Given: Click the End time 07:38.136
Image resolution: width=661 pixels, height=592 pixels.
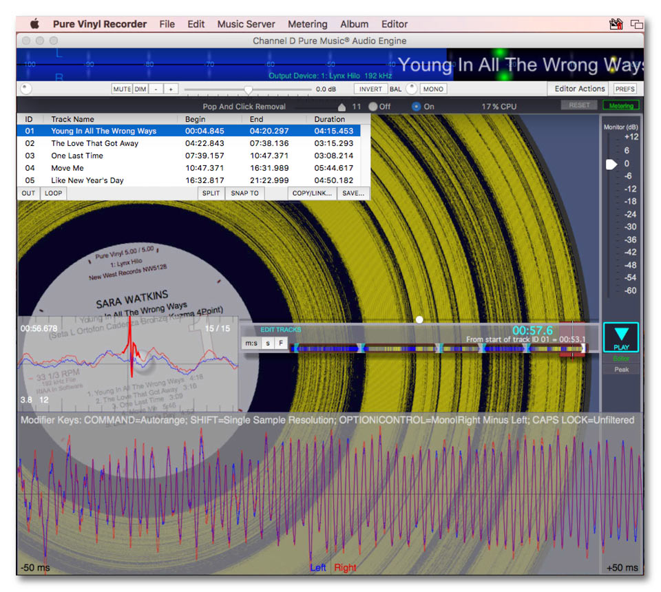Looking at the screenshot, I should [x=269, y=143].
